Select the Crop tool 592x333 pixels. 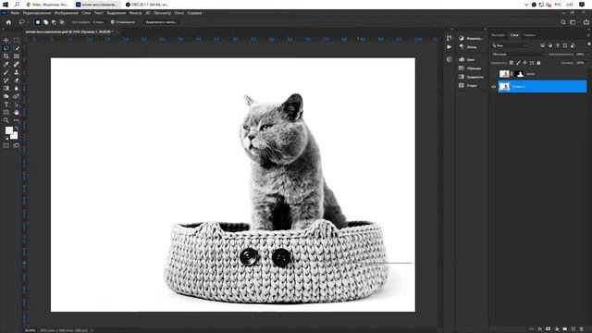coord(6,55)
